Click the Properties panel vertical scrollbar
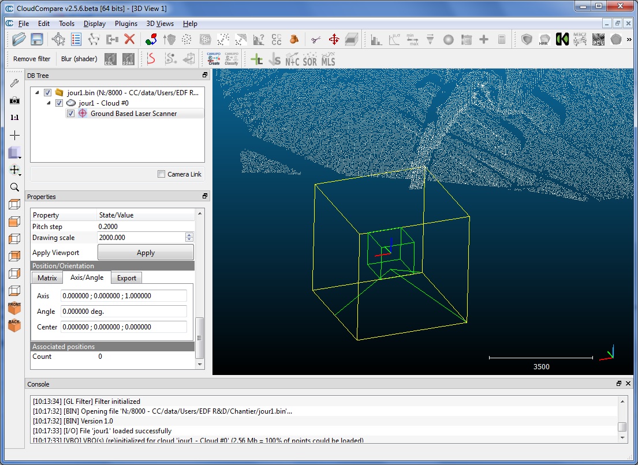This screenshot has width=638, height=465. pyautogui.click(x=199, y=288)
